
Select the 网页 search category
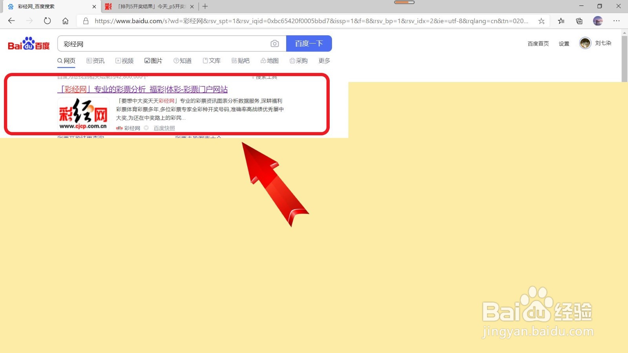[66, 61]
